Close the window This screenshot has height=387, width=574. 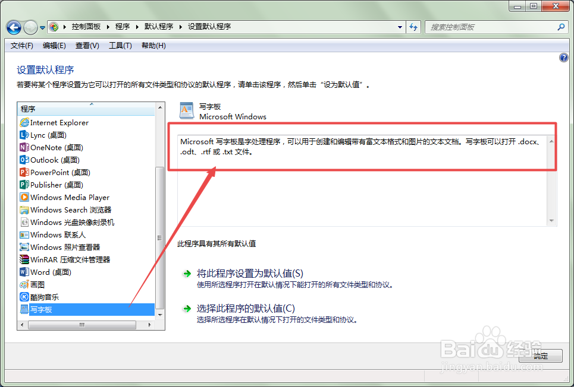[x=556, y=6]
